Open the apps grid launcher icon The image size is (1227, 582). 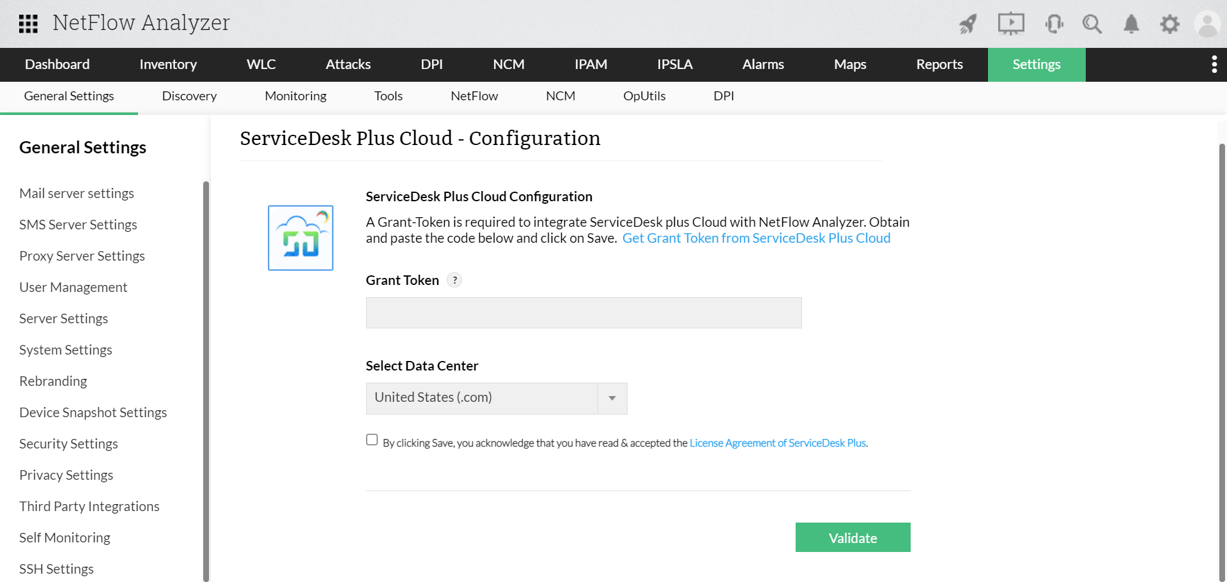click(x=28, y=24)
